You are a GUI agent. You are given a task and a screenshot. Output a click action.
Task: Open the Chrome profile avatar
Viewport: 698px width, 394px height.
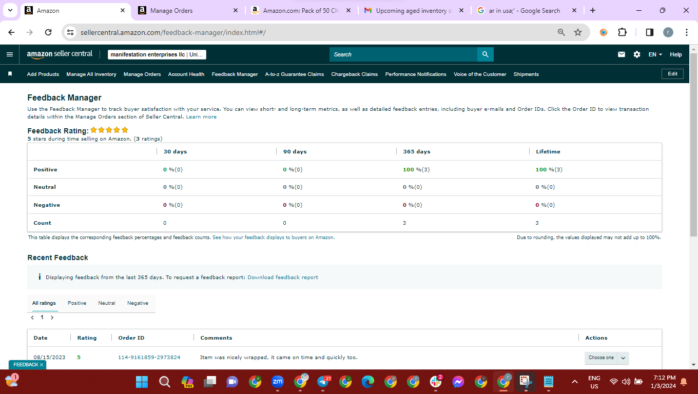tap(668, 32)
